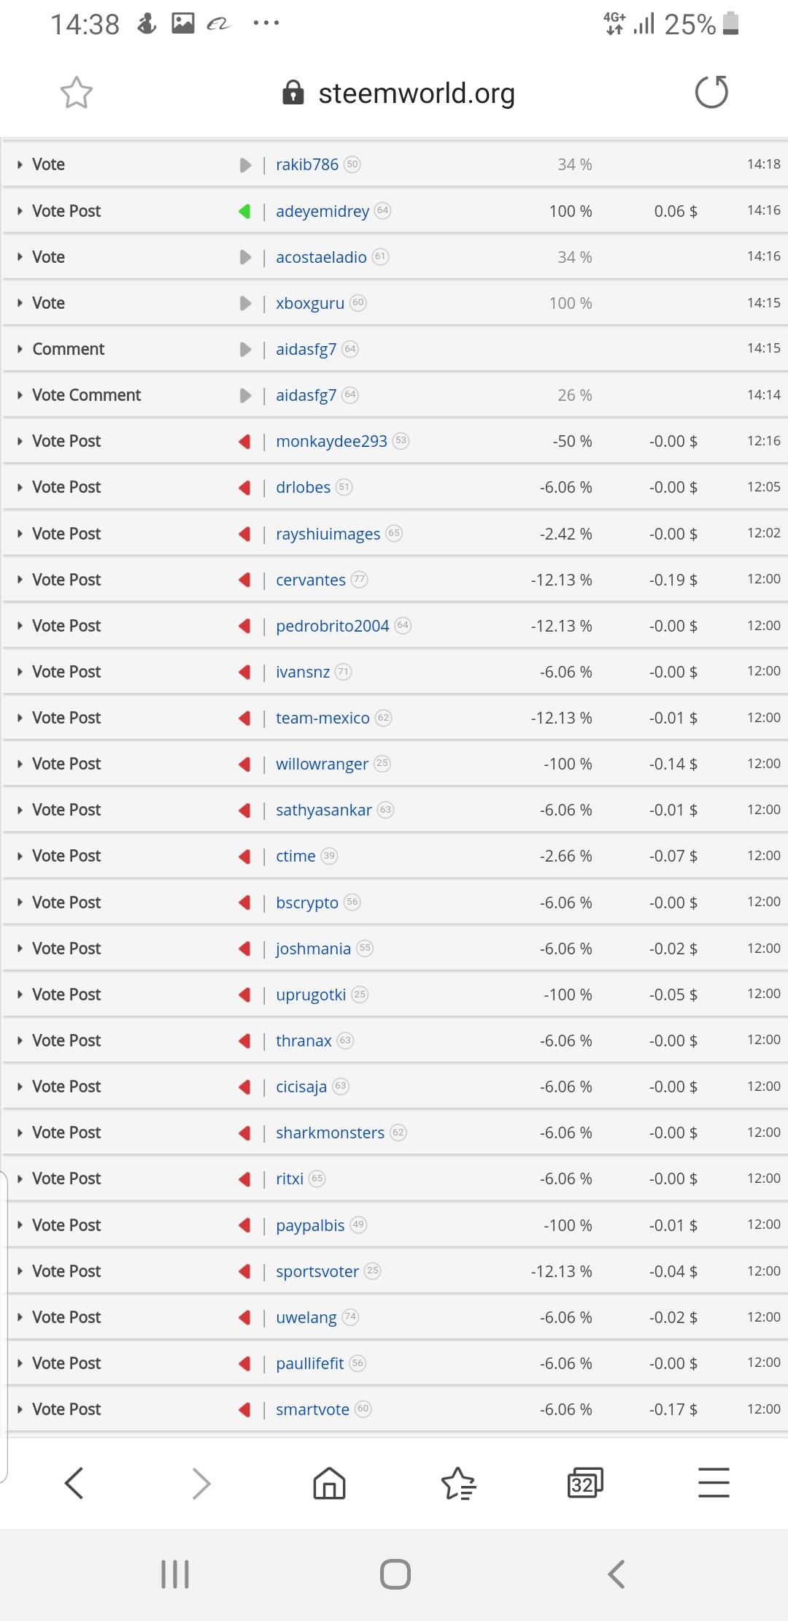Open smartvote account link

coord(312,1409)
